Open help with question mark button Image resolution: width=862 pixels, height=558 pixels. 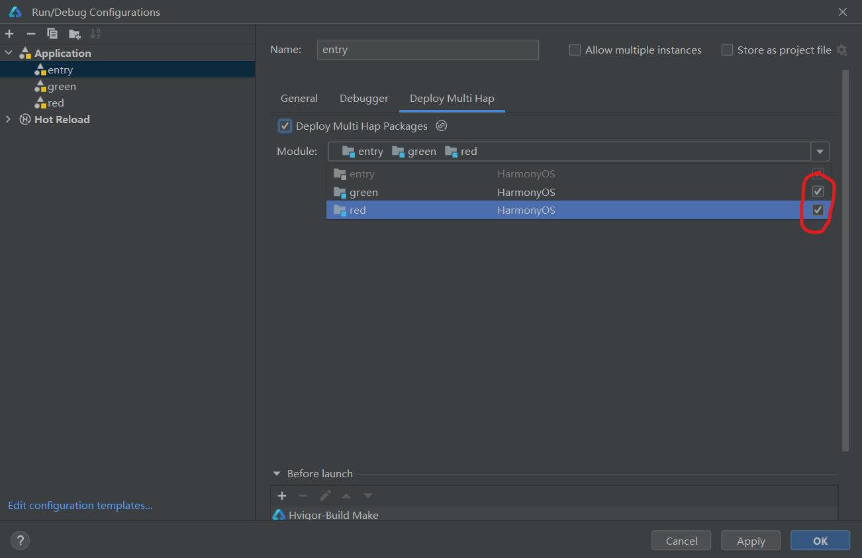[20, 541]
